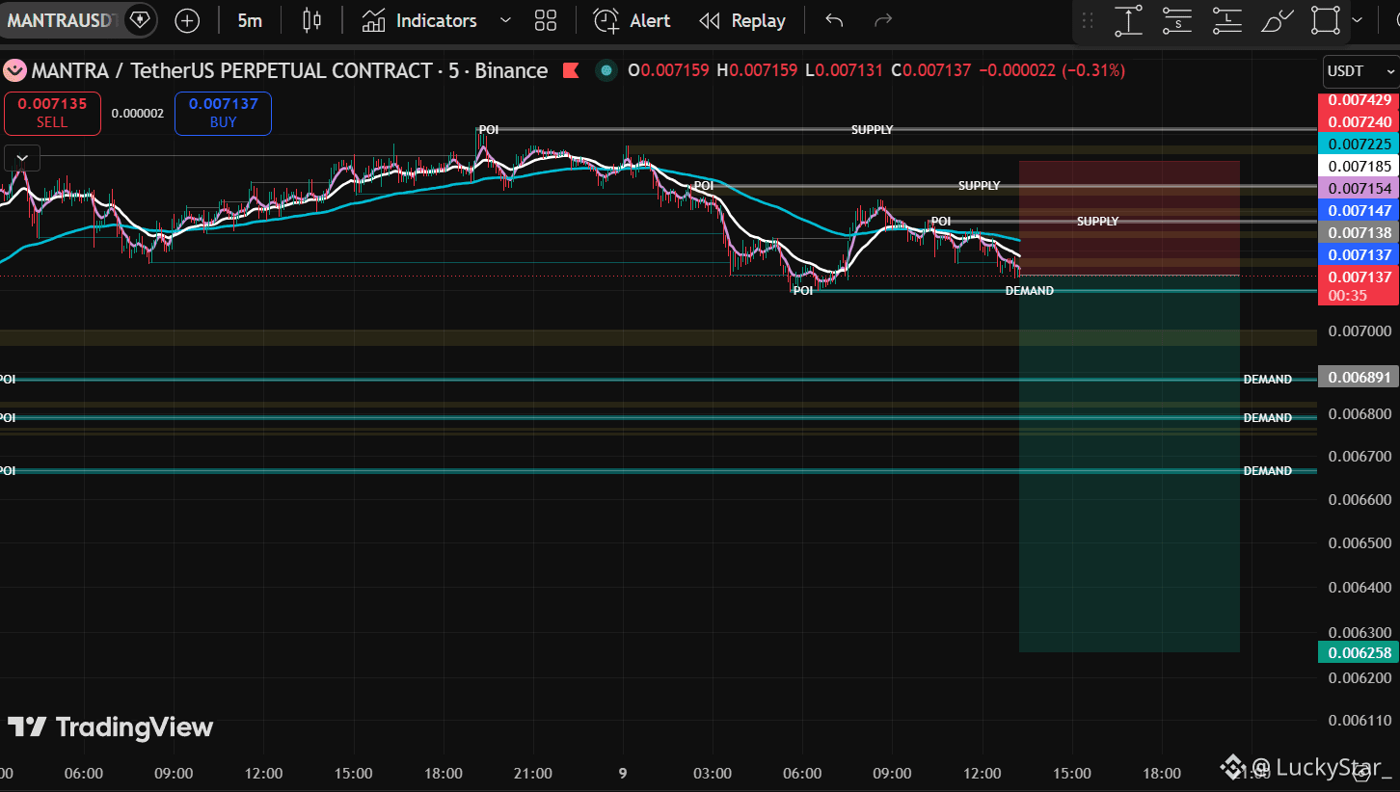Click the cyan 0.007225 price label

1358,144
